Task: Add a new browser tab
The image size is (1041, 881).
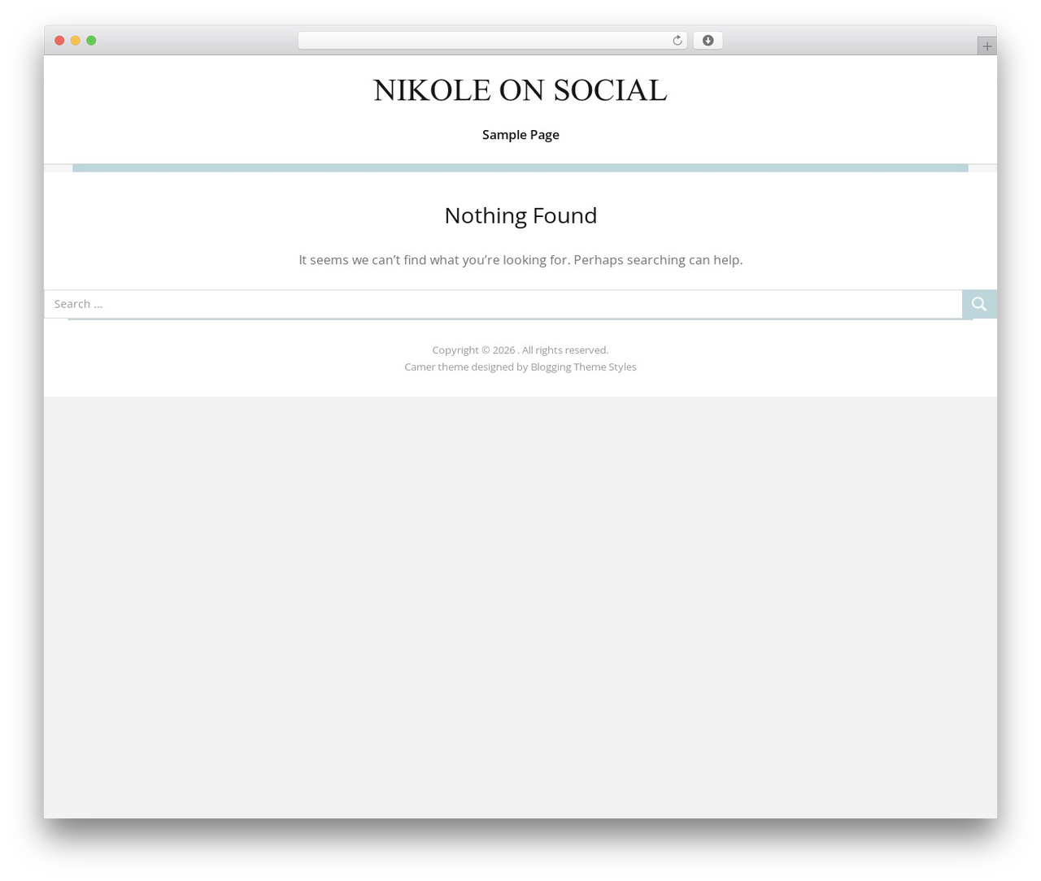Action: pyautogui.click(x=987, y=46)
